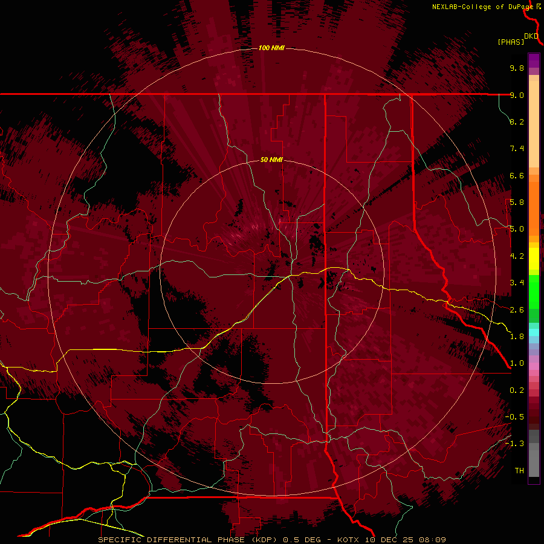Image resolution: width=544 pixels, height=544 pixels.
Task: Click the 5.8 legend value
Action: click(517, 202)
